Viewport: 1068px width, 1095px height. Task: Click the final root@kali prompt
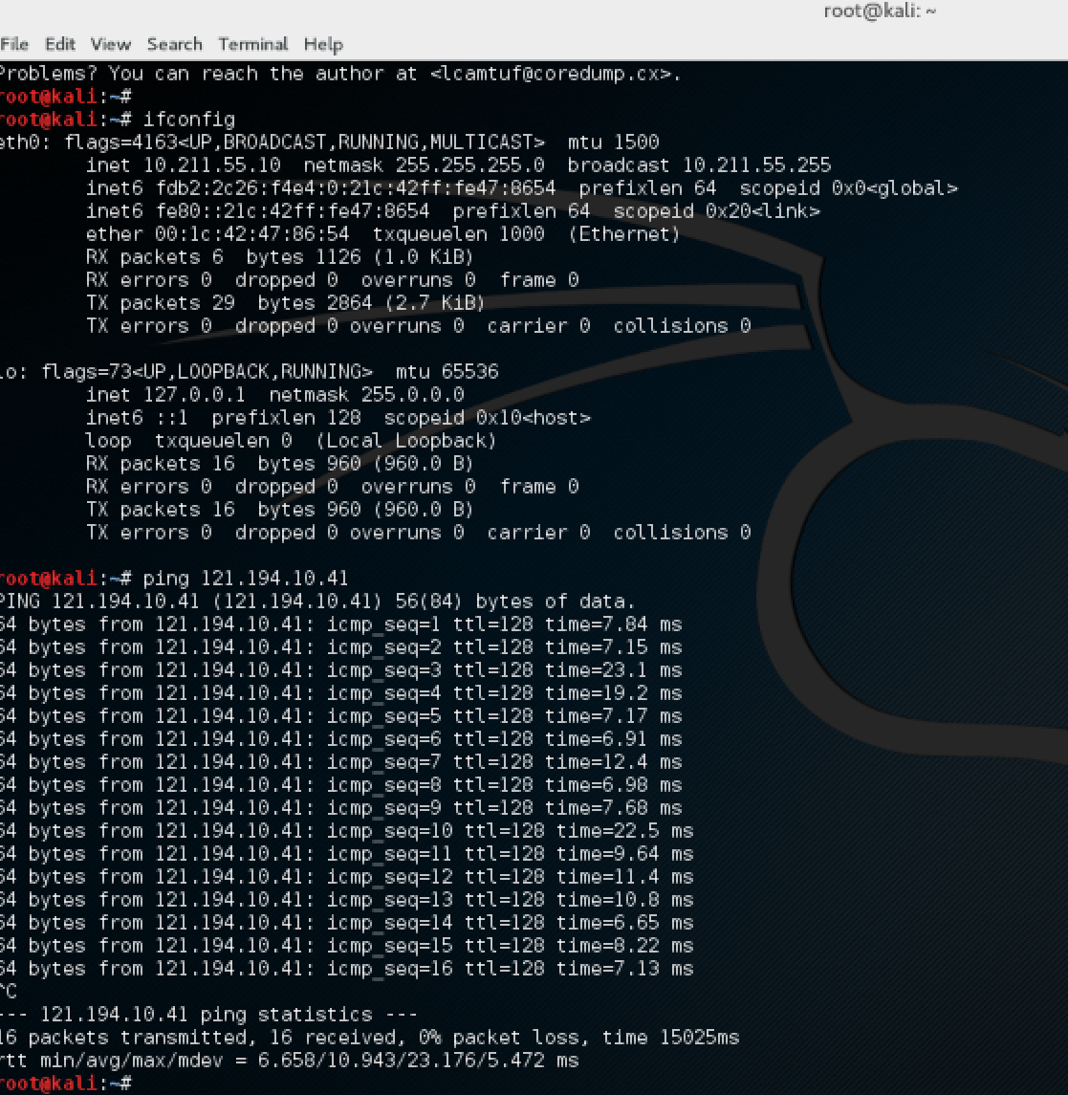tap(66, 1084)
